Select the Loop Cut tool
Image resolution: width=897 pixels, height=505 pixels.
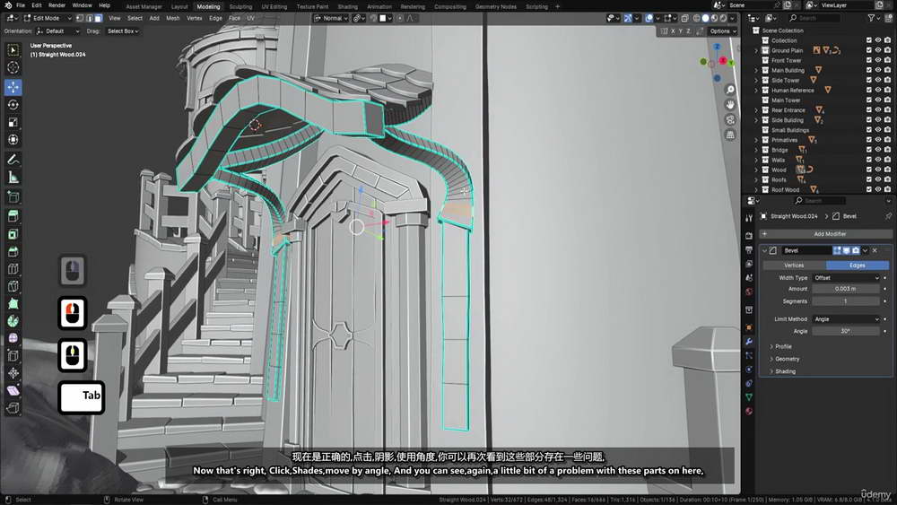(13, 269)
